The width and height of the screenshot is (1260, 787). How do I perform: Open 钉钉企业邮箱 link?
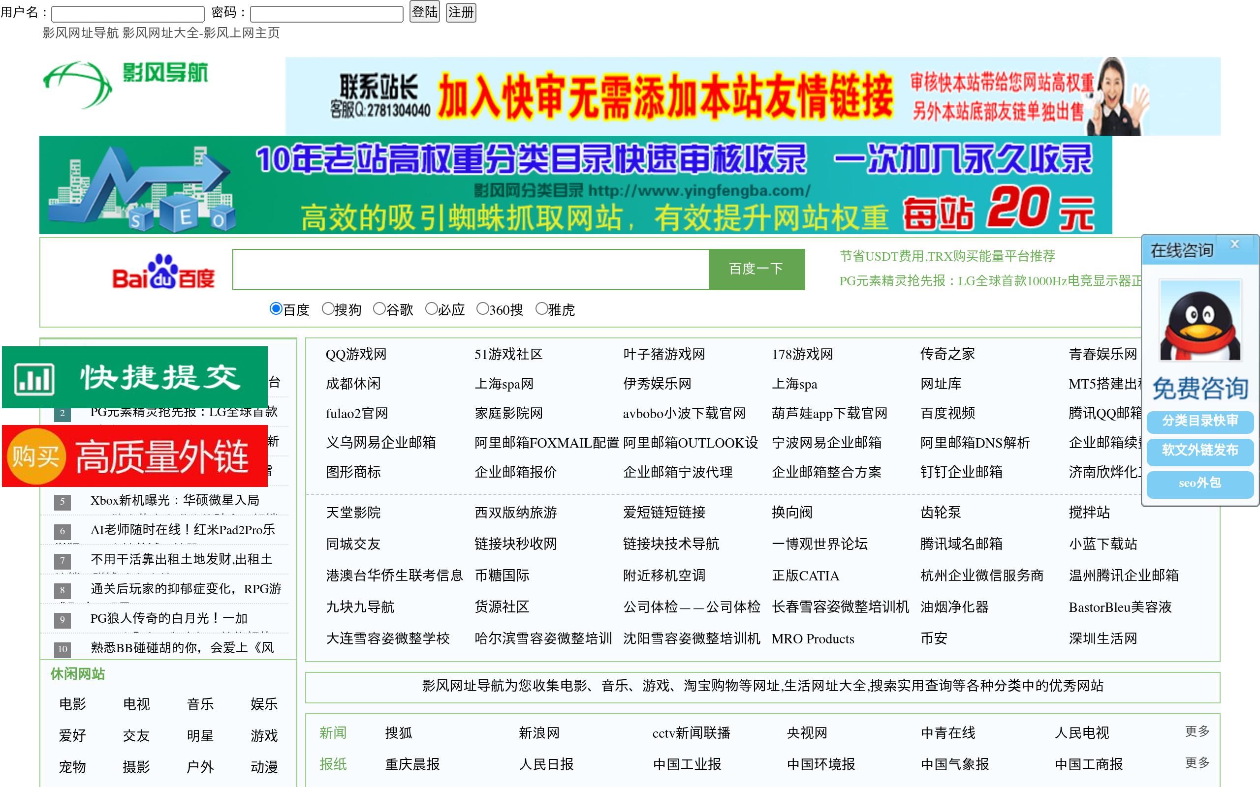pos(961,472)
